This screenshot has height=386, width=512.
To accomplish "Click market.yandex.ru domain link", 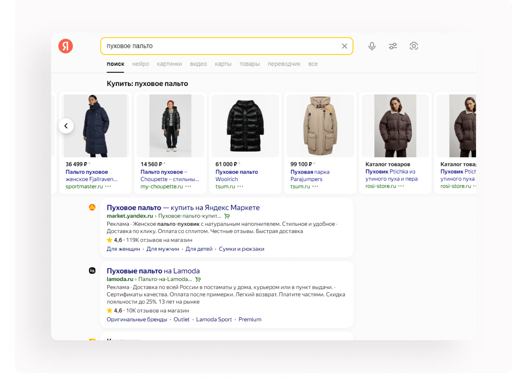I will click(130, 216).
